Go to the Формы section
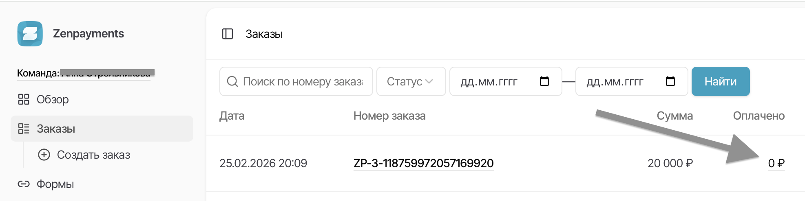Image resolution: width=805 pixels, height=201 pixels. coord(55,184)
